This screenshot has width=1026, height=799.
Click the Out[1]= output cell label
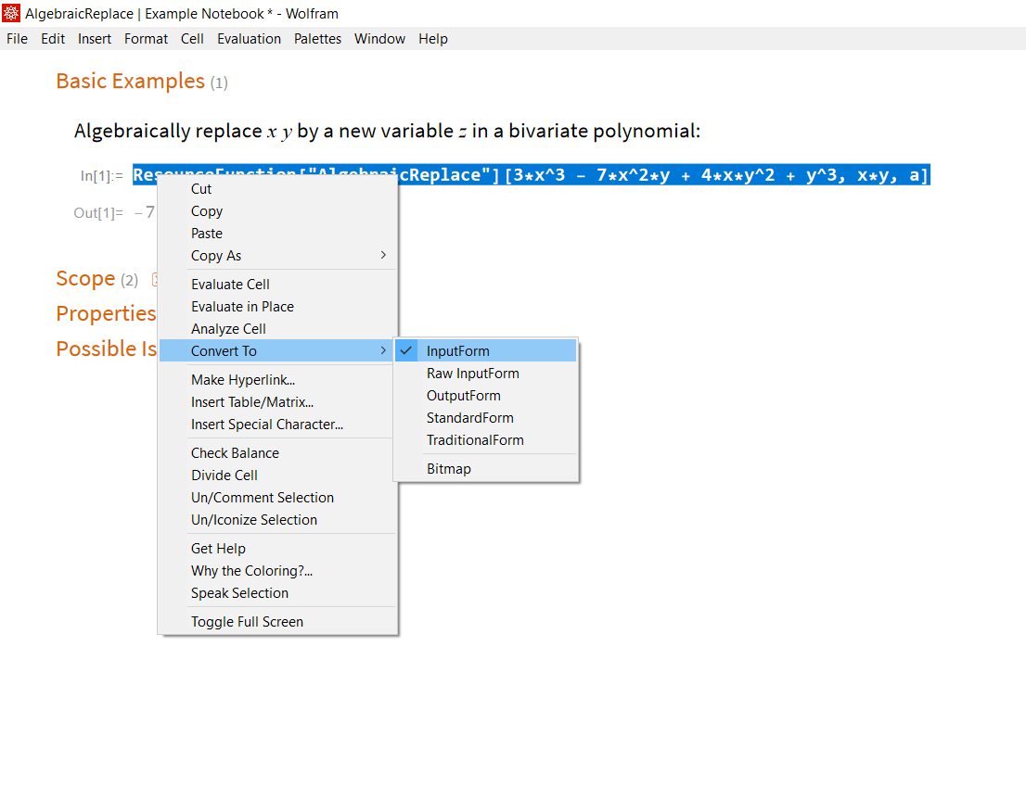tap(98, 213)
